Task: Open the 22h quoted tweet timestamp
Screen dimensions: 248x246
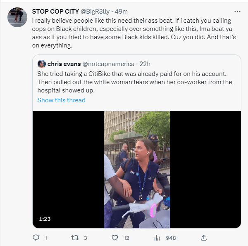Action: 145,64
